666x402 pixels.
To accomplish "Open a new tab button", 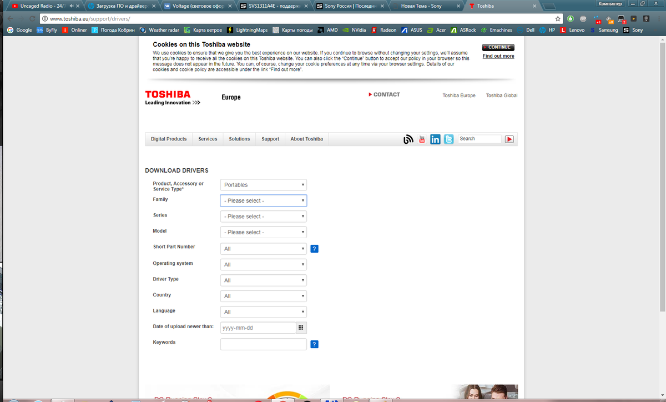I will [x=549, y=6].
